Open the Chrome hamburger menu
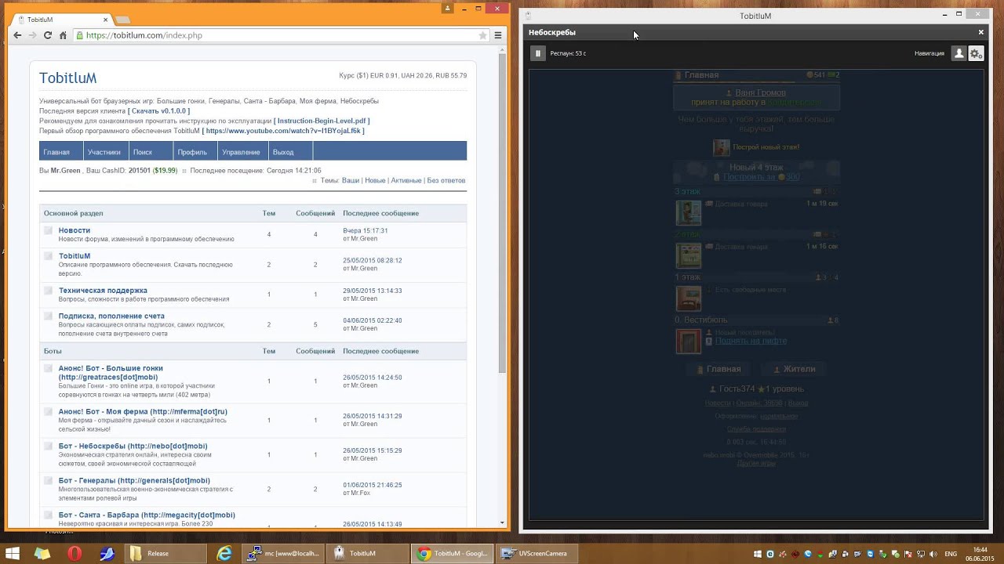The width and height of the screenshot is (1004, 564). (497, 35)
